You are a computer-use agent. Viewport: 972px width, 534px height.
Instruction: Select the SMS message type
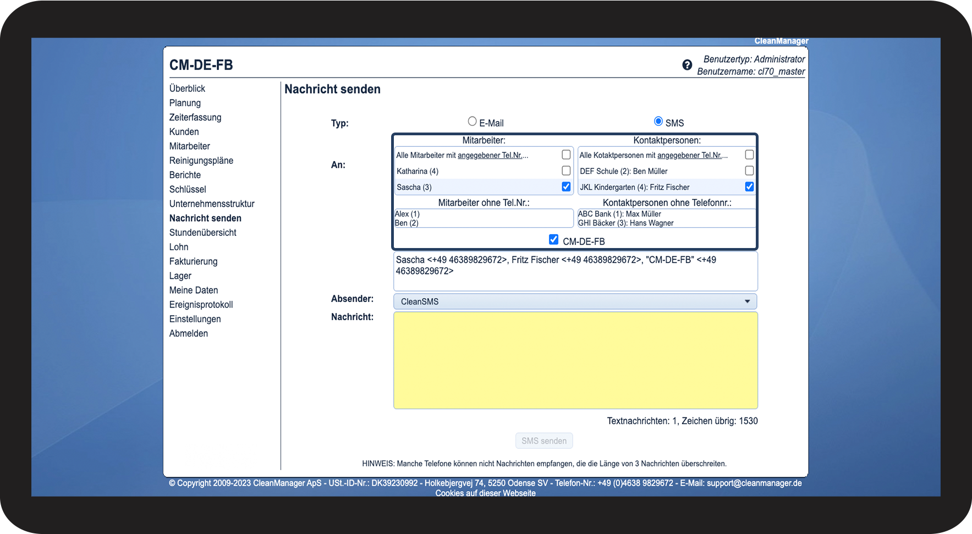pos(658,122)
